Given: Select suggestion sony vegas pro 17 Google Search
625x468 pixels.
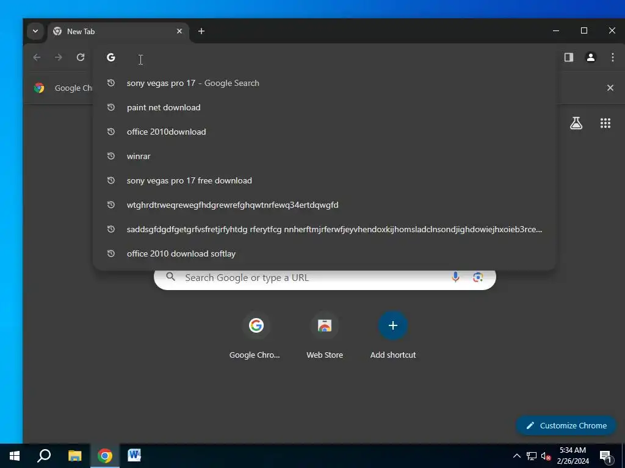Looking at the screenshot, I should pyautogui.click(x=324, y=83).
